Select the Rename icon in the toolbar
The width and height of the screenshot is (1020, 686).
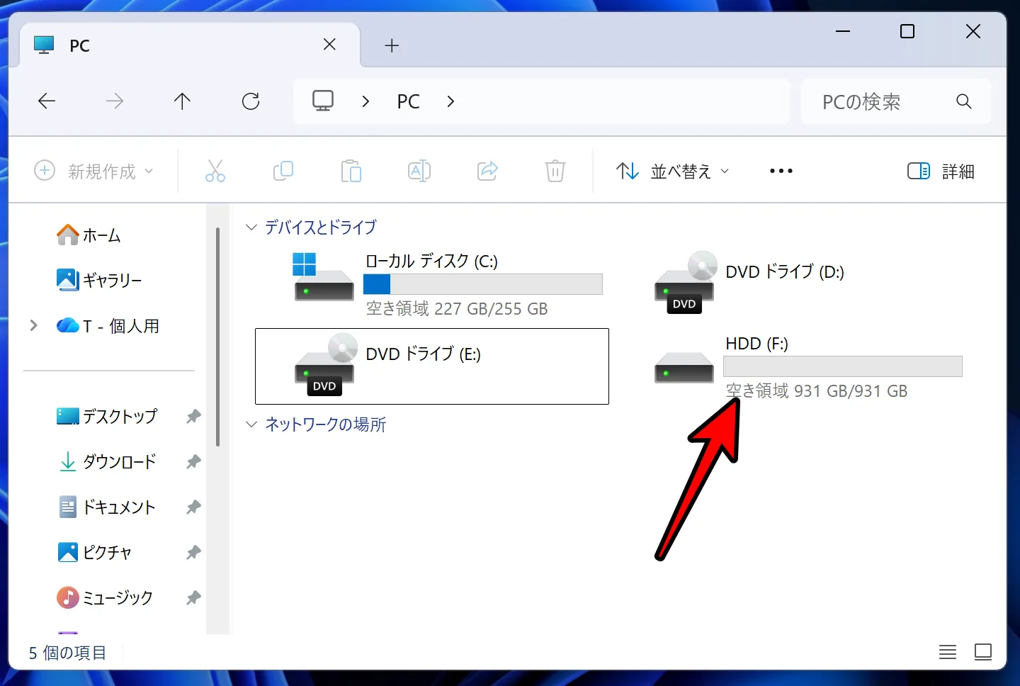(x=419, y=171)
